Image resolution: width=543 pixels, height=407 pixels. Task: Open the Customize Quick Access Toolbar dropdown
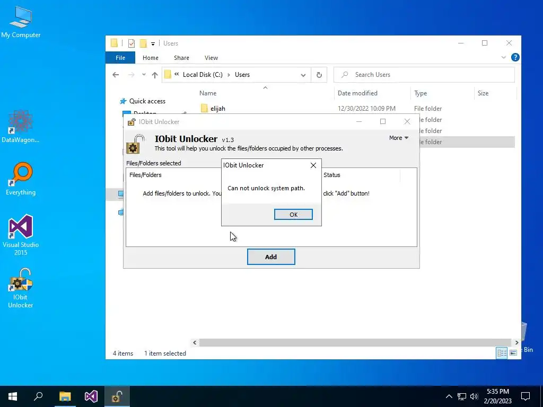[x=153, y=43]
